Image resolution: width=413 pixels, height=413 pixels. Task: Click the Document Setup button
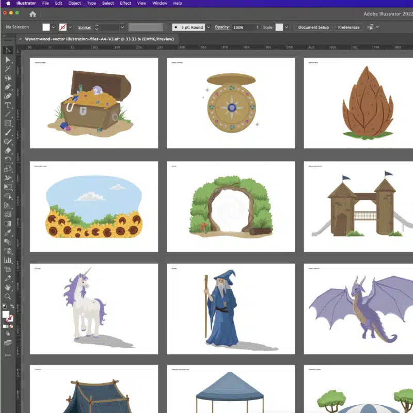click(x=313, y=27)
